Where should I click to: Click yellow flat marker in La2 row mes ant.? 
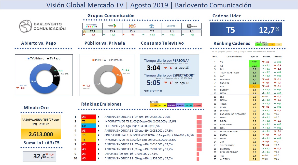click(x=263, y=97)
